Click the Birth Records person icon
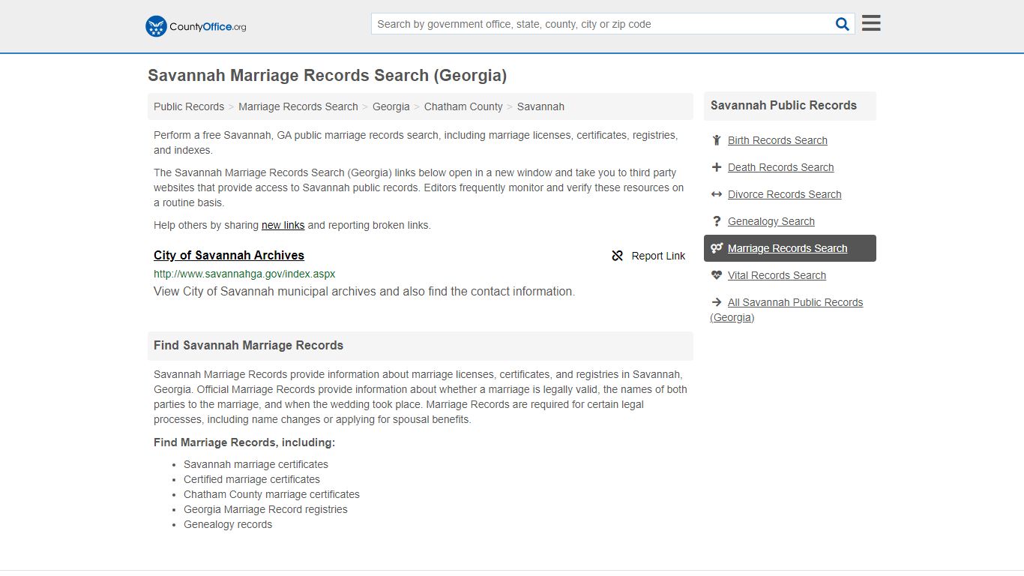 point(717,140)
